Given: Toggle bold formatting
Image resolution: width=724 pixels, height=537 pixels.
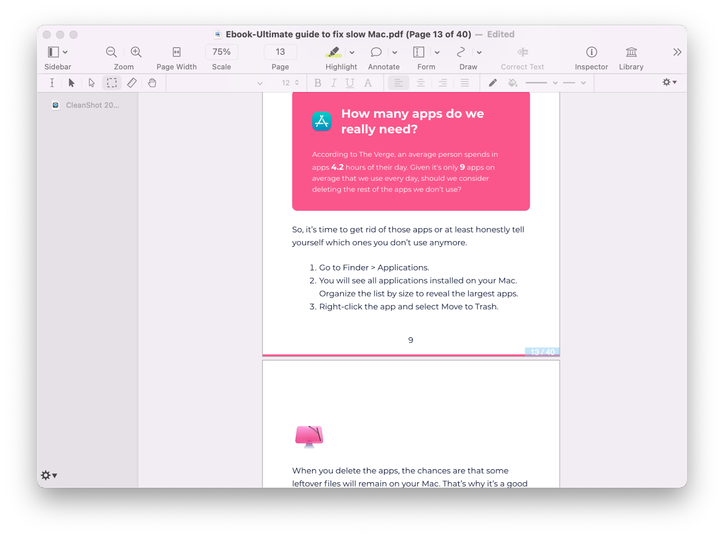Looking at the screenshot, I should pos(318,83).
